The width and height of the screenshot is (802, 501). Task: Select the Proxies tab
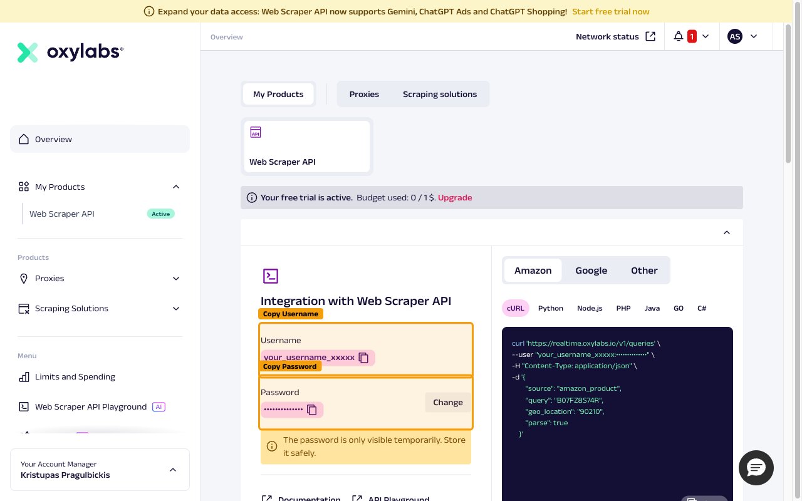(x=364, y=94)
